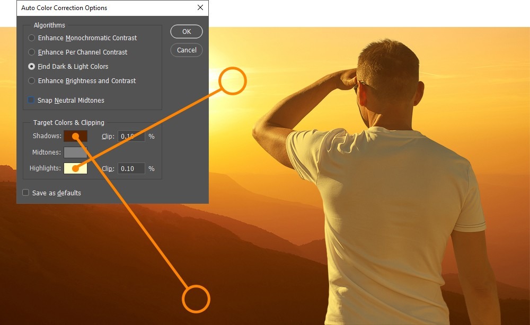
Task: Click the 'Algorithms' group heading
Action: (x=49, y=25)
